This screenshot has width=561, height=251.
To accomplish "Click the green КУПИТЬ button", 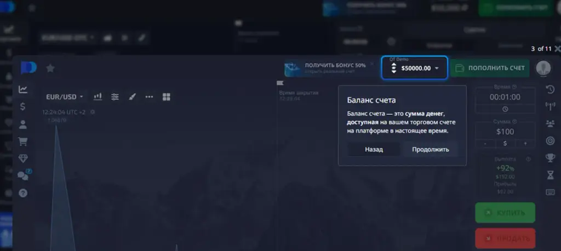I will (x=505, y=213).
